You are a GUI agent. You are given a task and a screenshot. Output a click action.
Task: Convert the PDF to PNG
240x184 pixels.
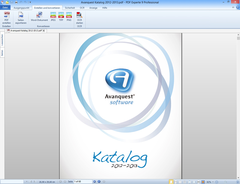coord(69,17)
